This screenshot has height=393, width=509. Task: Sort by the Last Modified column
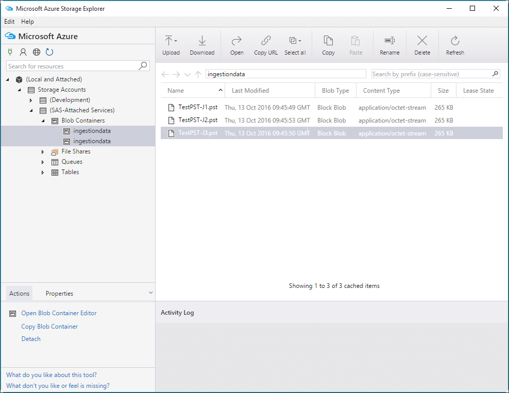(x=270, y=91)
